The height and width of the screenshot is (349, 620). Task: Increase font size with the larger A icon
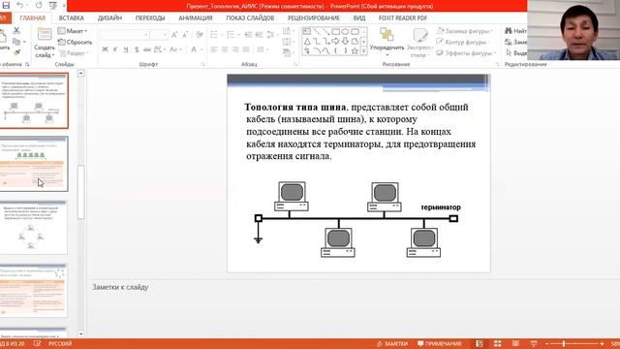[x=174, y=35]
